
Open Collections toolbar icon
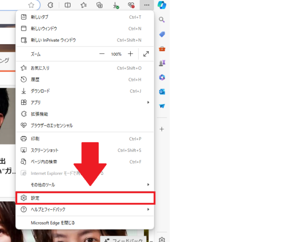(x=99, y=5)
